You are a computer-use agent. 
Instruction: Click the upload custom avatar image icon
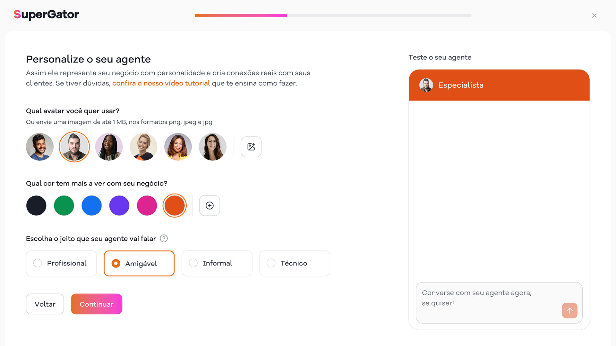coord(251,147)
